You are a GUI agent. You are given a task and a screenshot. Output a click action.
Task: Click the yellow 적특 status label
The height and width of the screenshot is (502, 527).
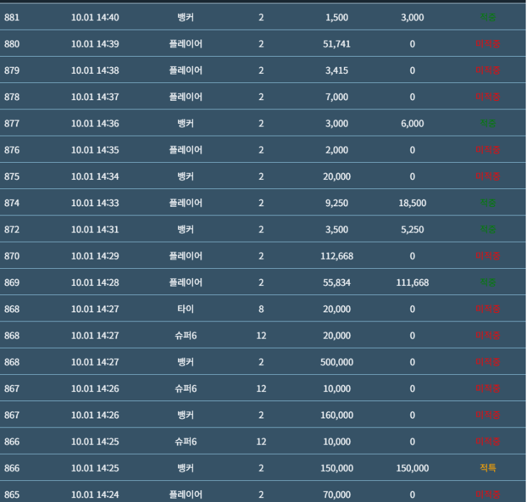coord(487,468)
